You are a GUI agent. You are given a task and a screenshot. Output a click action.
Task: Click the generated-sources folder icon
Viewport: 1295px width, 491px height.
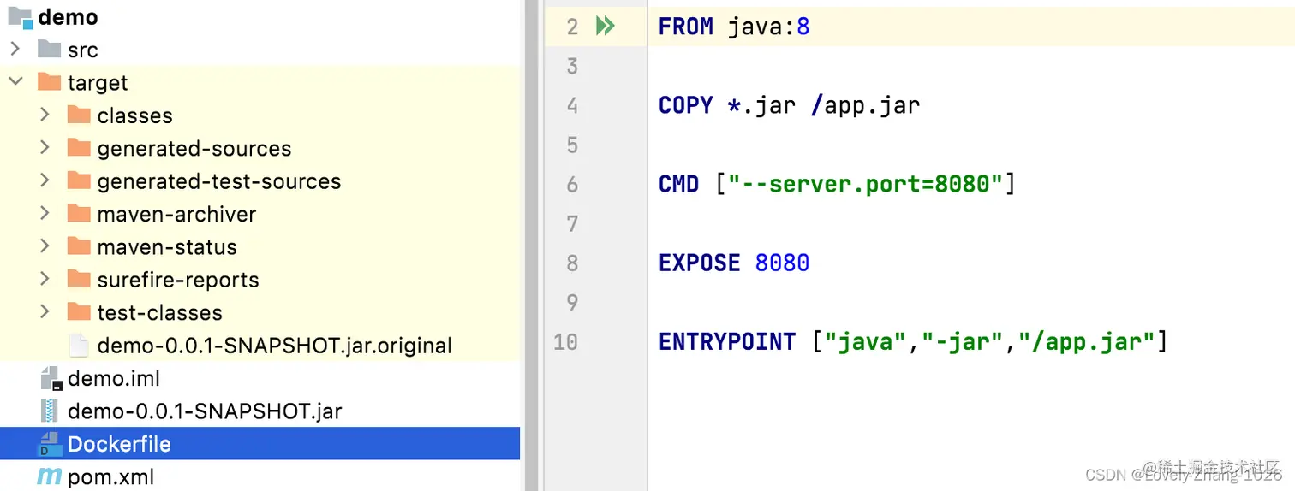79,148
